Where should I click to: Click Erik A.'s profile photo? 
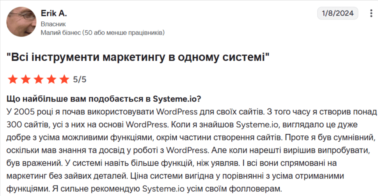21,22
